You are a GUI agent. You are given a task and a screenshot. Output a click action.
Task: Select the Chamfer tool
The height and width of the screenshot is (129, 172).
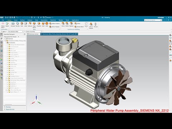(39, 24)
